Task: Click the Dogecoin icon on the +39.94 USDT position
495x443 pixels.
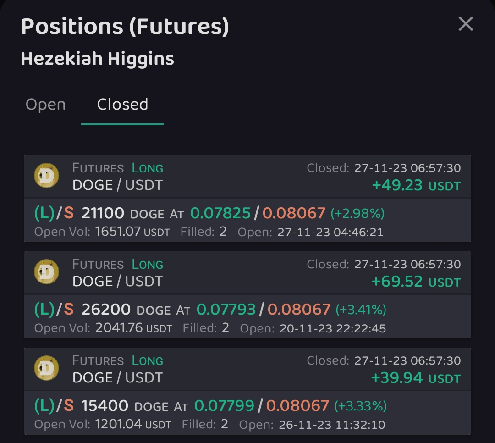Action: tap(47, 368)
